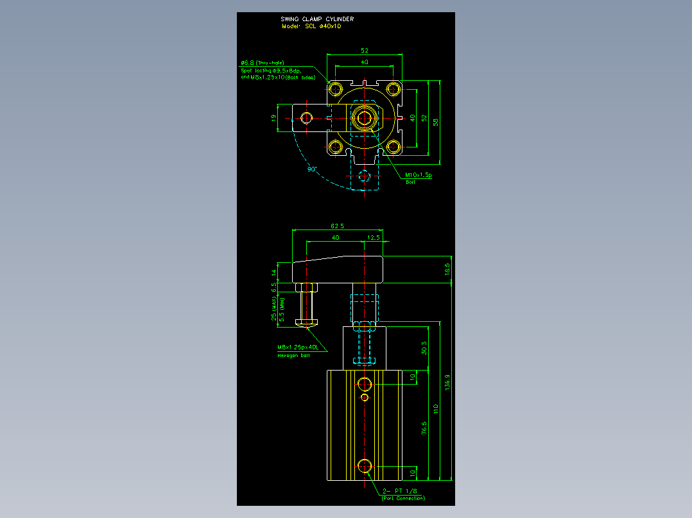
Task: Click the "SWING CLAMP CYLINDER" title text
Action: (317, 19)
